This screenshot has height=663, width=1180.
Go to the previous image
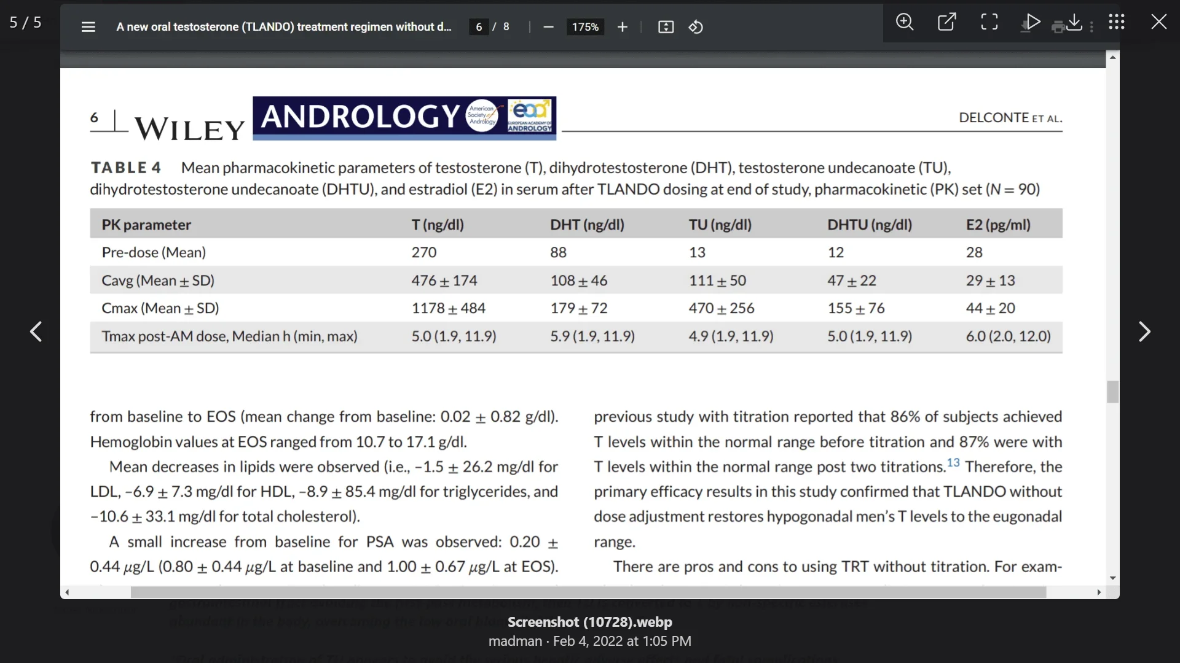point(36,331)
